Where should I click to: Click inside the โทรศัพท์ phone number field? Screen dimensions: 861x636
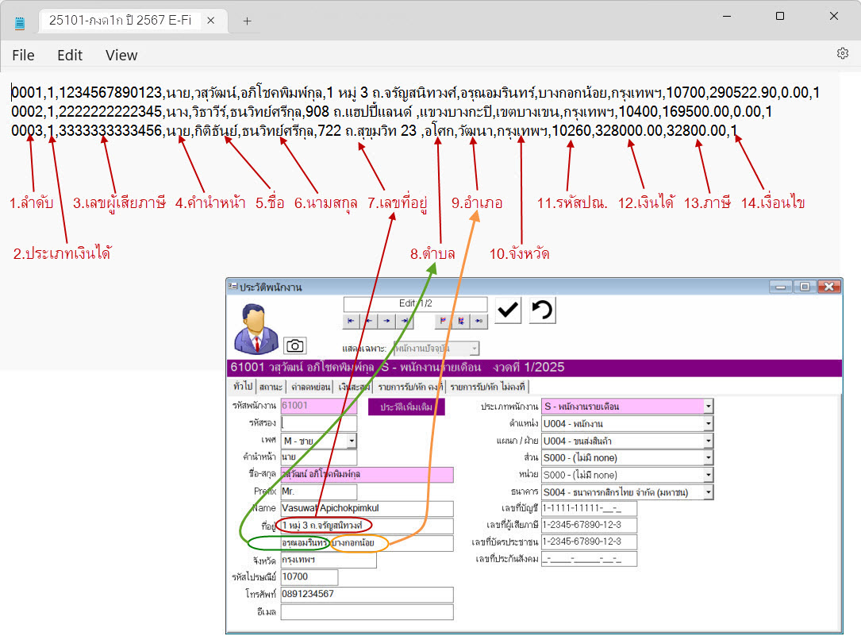tap(367, 594)
